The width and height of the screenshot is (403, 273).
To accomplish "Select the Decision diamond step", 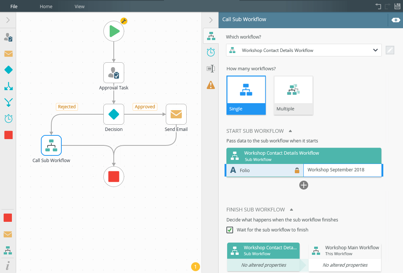I will (114, 114).
